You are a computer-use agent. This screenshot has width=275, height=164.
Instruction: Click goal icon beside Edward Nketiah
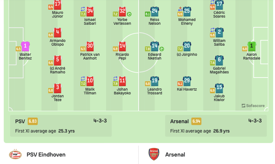162,49
